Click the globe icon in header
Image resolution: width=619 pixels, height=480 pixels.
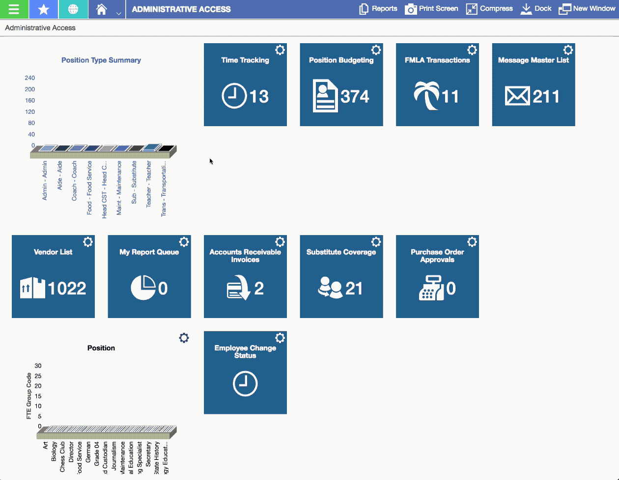point(73,9)
